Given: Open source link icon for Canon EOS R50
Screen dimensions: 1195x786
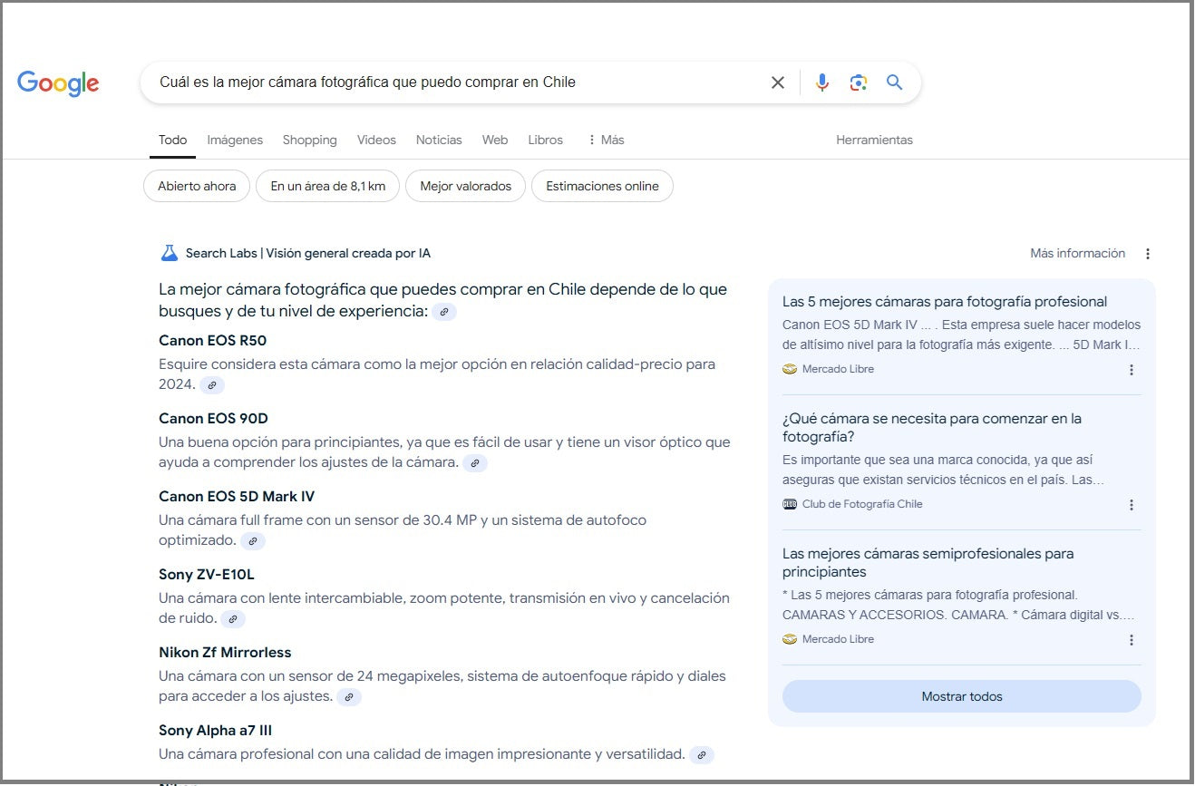Looking at the screenshot, I should (x=212, y=385).
